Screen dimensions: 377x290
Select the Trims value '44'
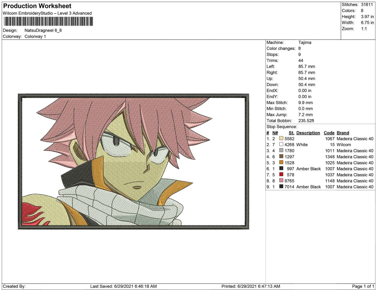301,61
